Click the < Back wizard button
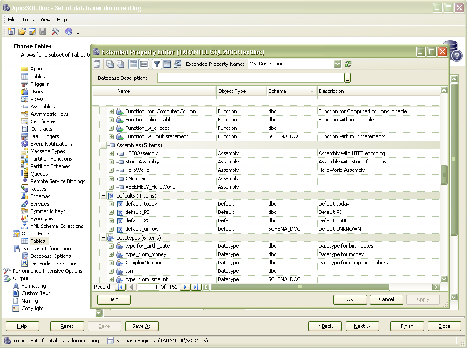467x348 pixels. 325,326
